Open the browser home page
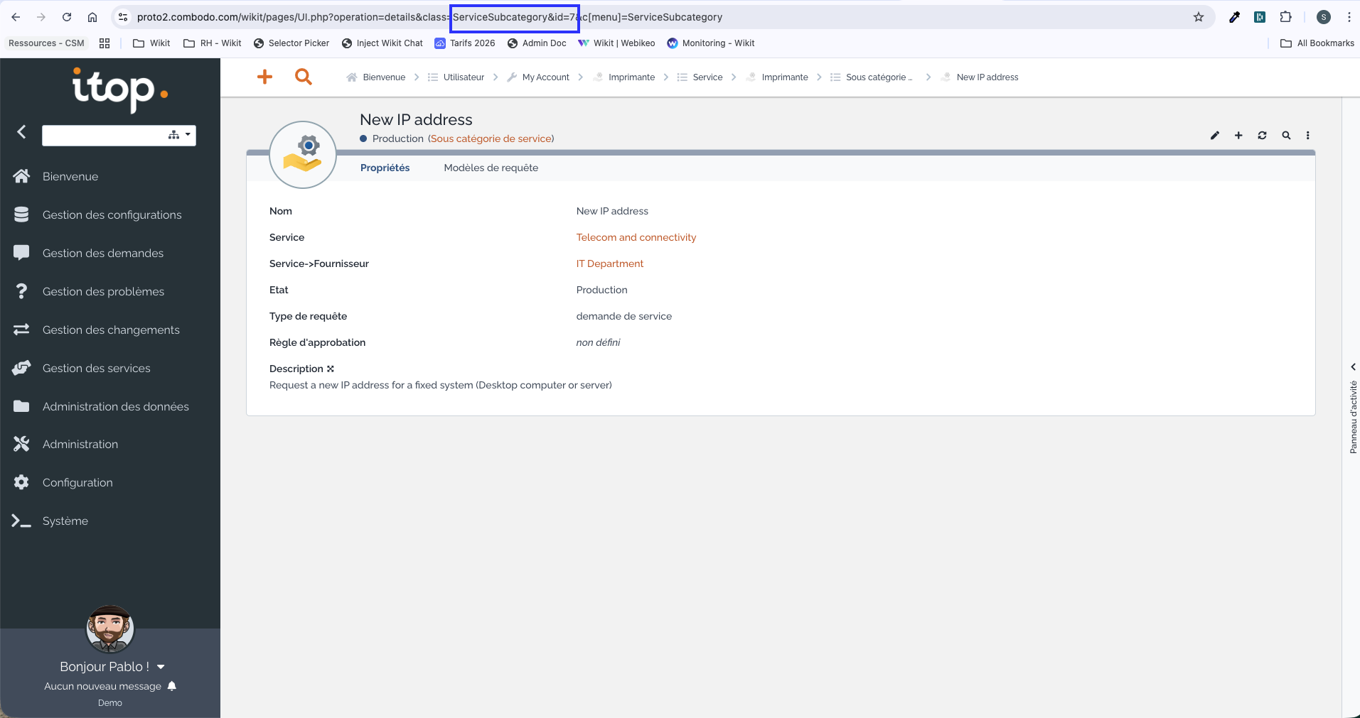The image size is (1360, 718). click(92, 17)
